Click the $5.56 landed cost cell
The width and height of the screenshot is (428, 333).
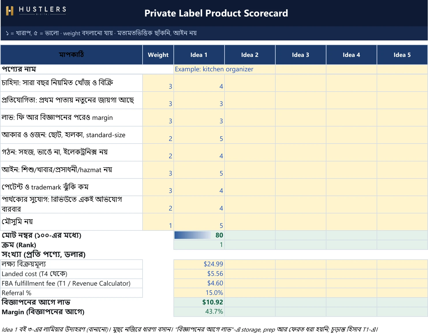[x=199, y=274]
